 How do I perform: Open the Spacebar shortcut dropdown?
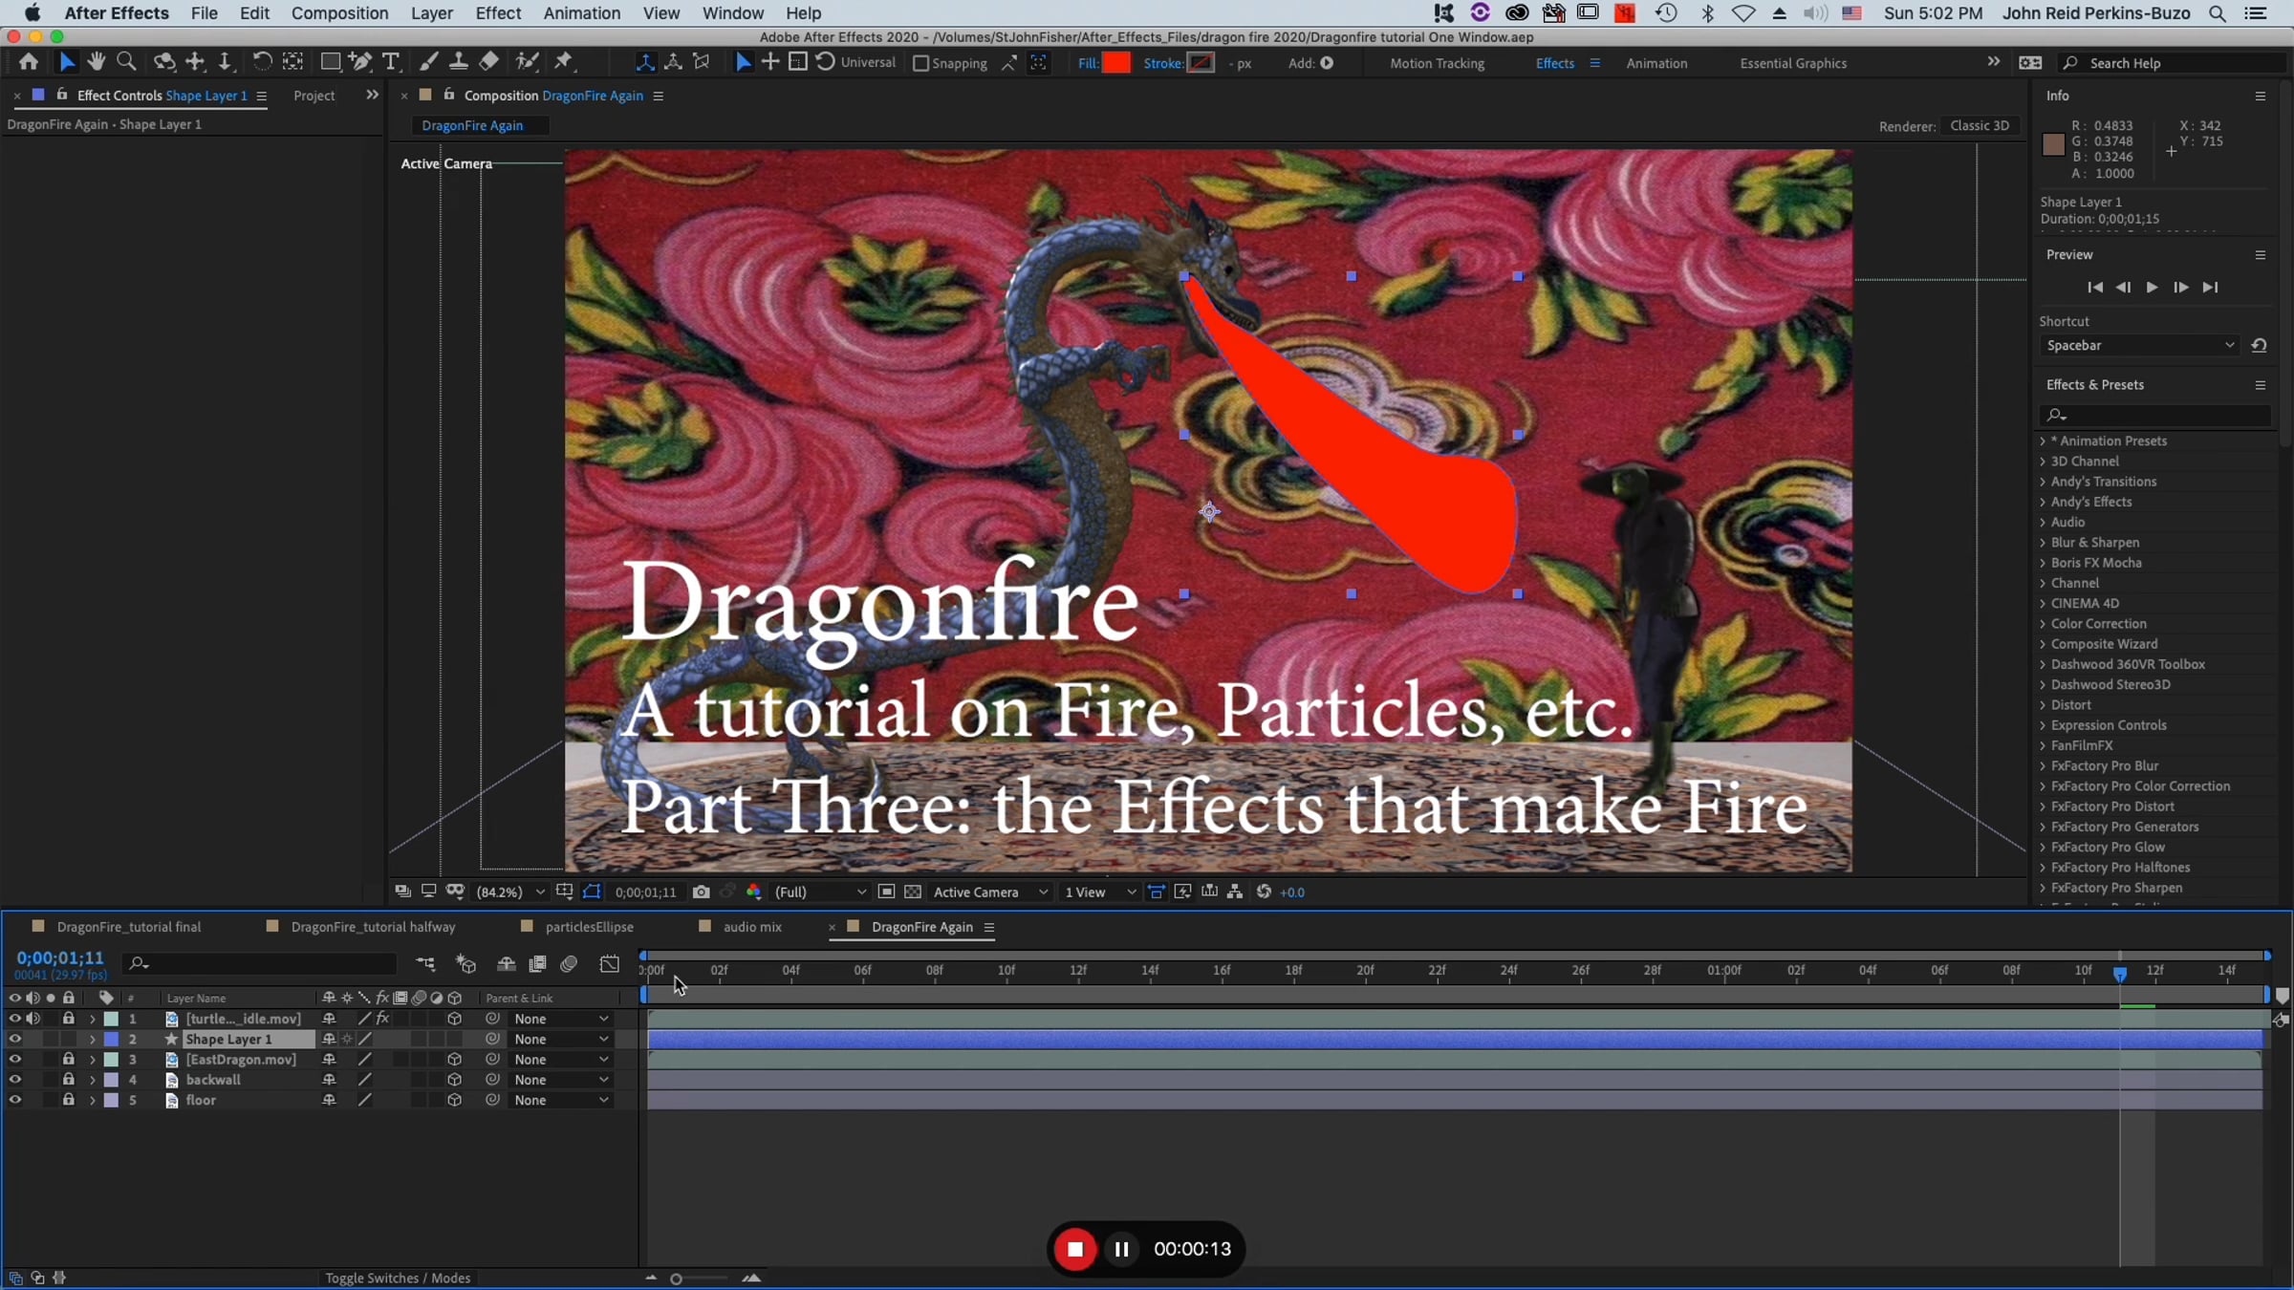(x=2139, y=345)
